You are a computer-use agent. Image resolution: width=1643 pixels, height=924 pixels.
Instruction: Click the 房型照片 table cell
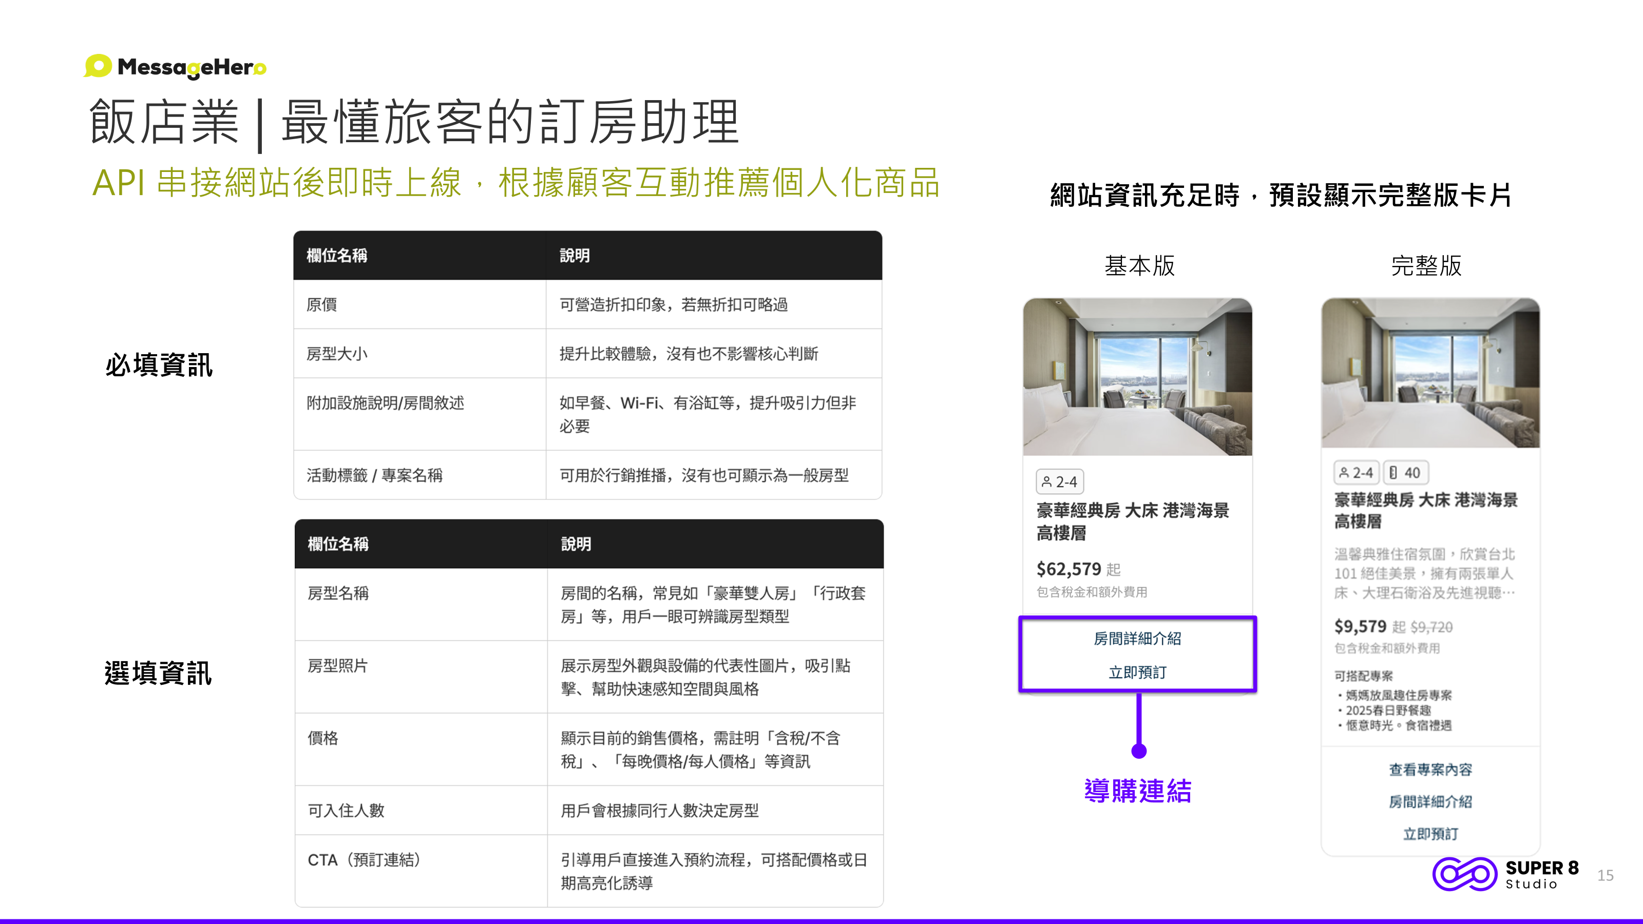[x=421, y=677]
